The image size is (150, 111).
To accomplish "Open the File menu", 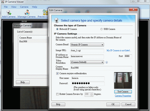I will click(x=6, y=7).
